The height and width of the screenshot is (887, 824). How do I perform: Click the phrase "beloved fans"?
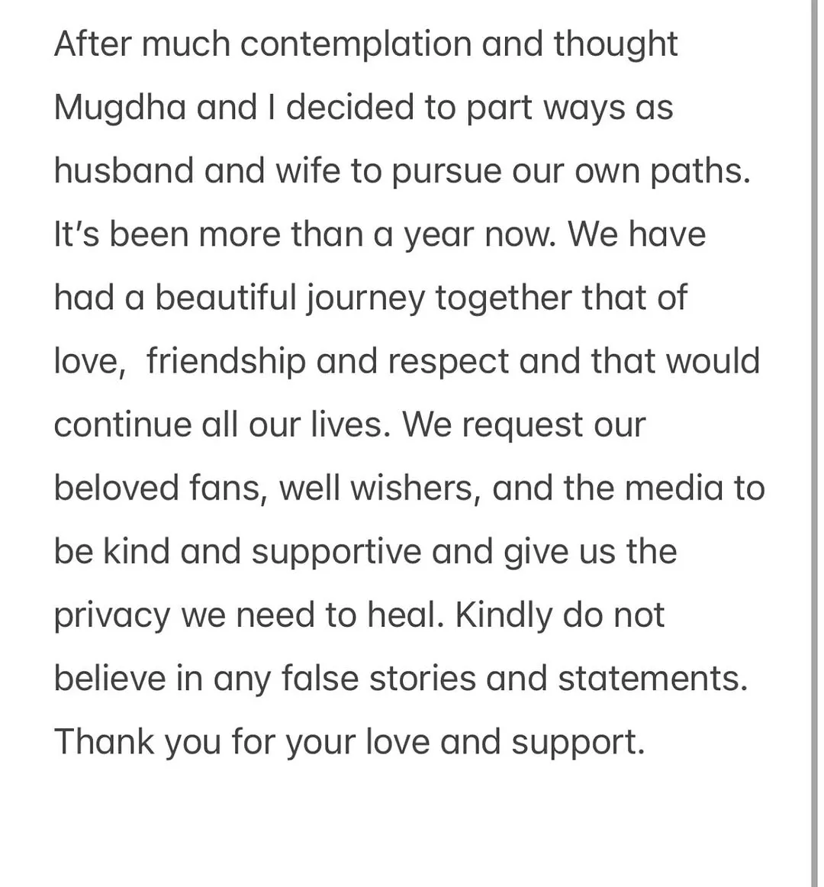click(x=160, y=488)
